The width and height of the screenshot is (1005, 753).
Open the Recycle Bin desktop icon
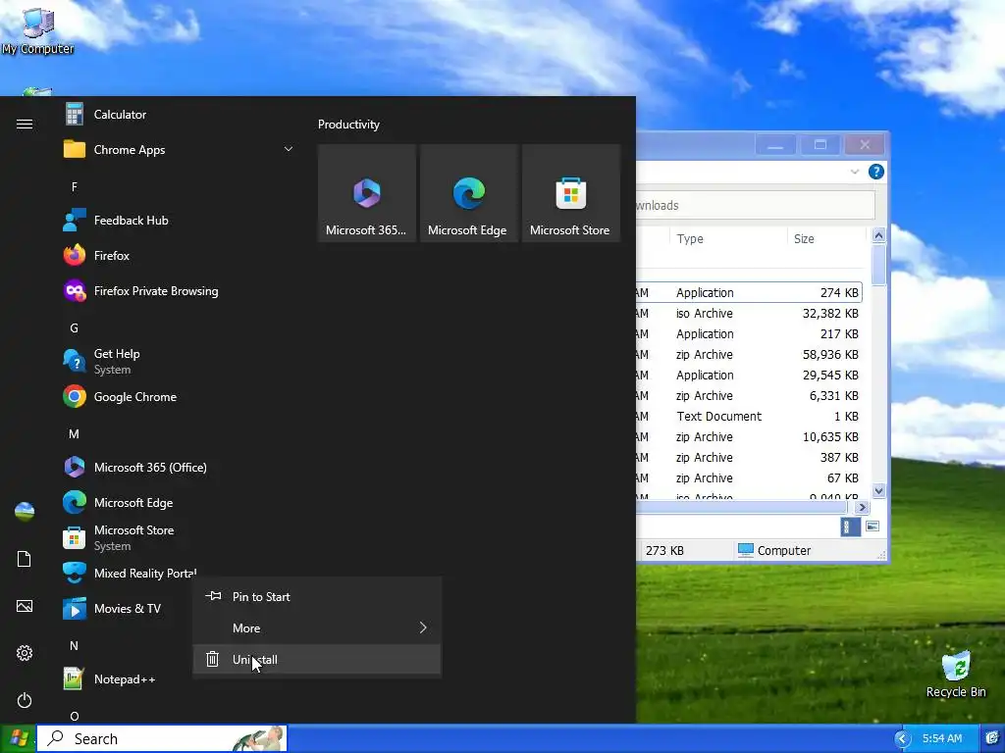(x=956, y=675)
